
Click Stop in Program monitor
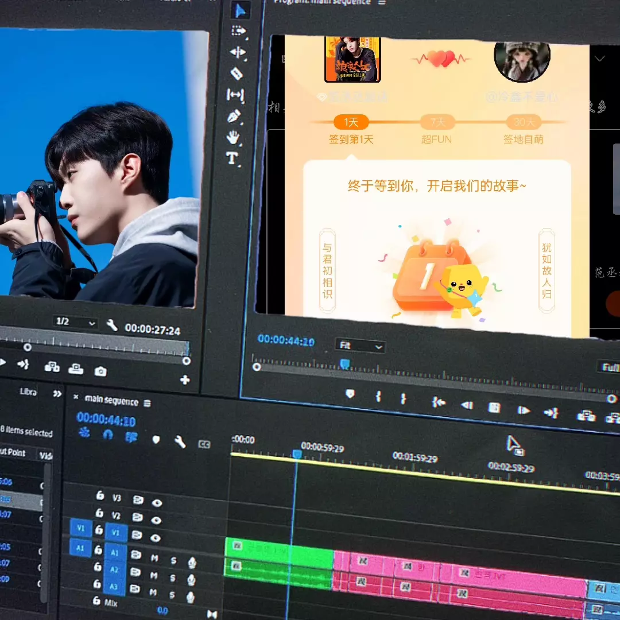(494, 408)
